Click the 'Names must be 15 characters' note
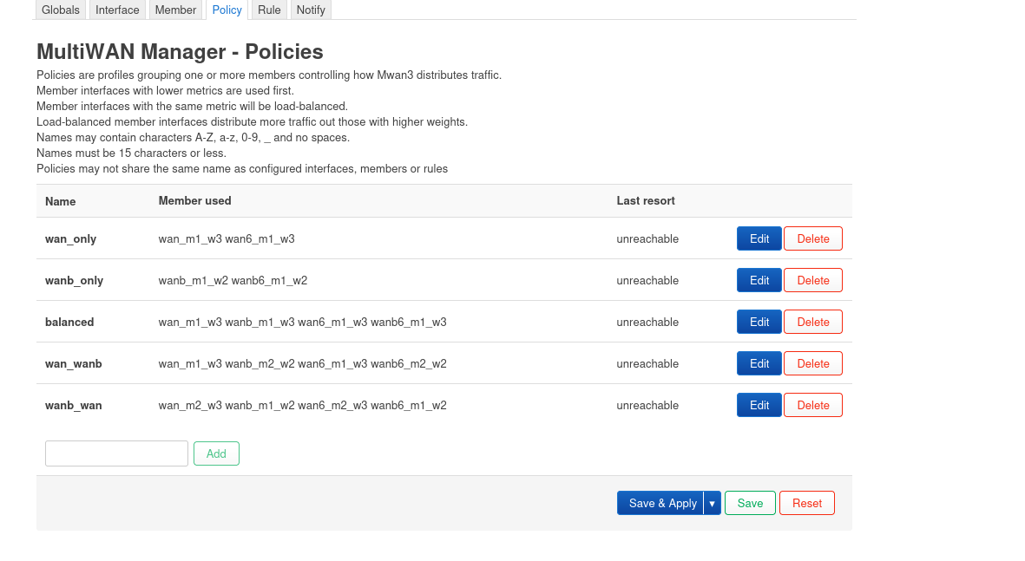Screen dimensions: 1025x561 (131, 153)
